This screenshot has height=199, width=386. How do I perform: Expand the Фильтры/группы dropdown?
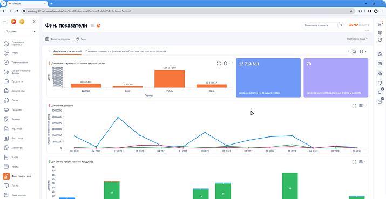pos(59,39)
